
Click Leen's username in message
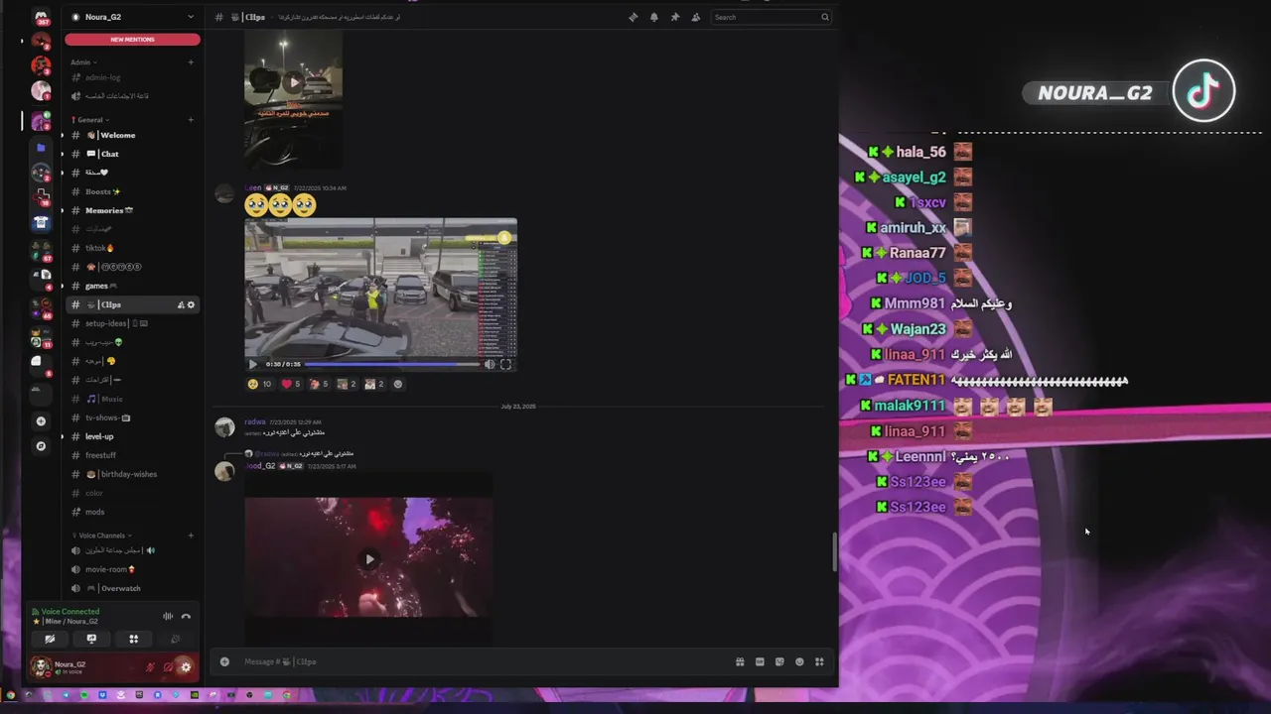[x=253, y=187]
